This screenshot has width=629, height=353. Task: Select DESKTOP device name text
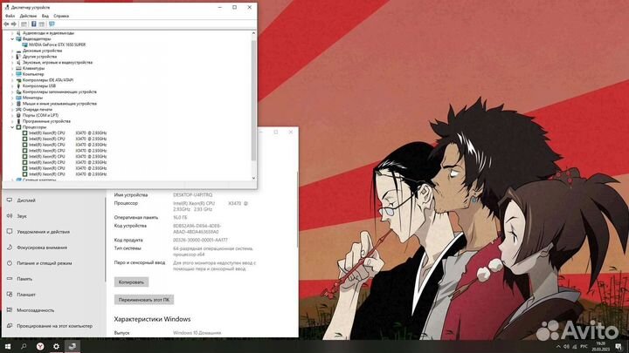(x=193, y=195)
